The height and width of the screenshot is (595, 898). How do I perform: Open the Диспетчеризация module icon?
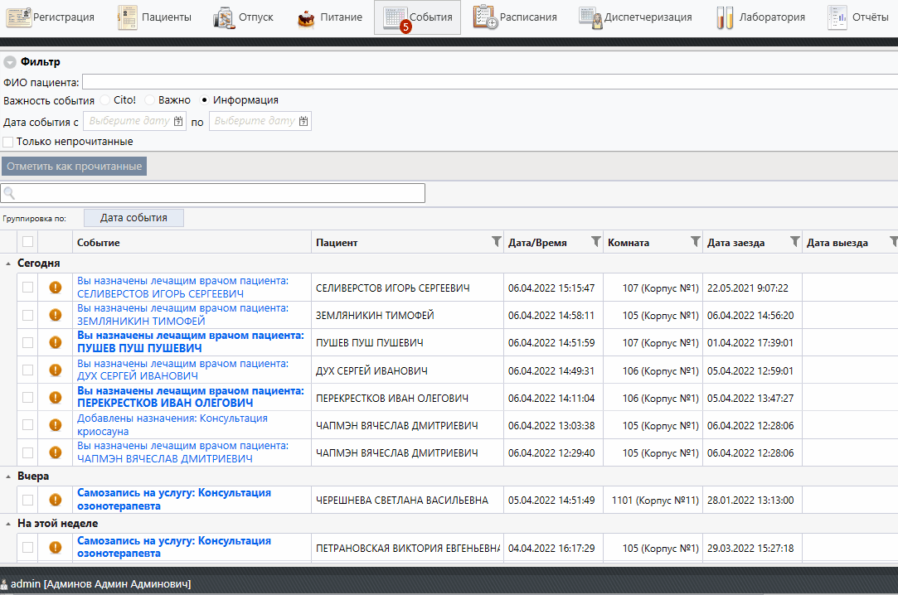(x=591, y=17)
